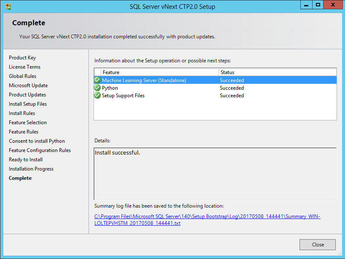Click the Status column header
The image size is (345, 259).
click(278, 72)
